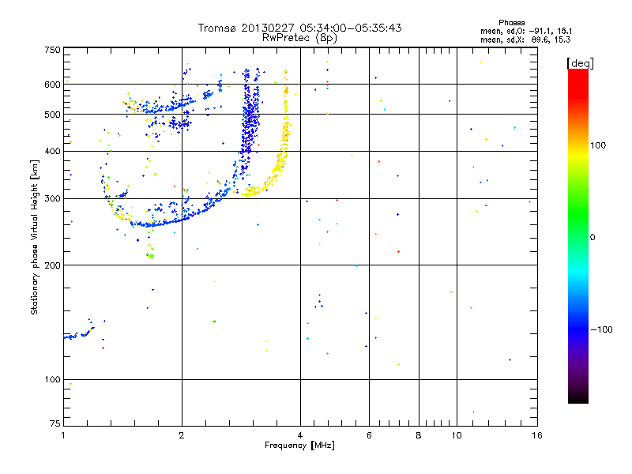Click the '500' y-axis tick label

coord(52,115)
